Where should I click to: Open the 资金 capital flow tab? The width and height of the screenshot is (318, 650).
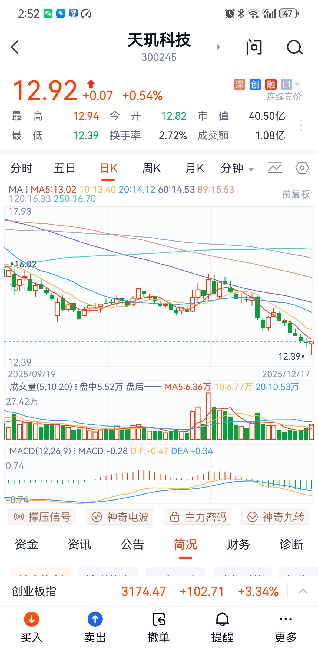point(27,544)
